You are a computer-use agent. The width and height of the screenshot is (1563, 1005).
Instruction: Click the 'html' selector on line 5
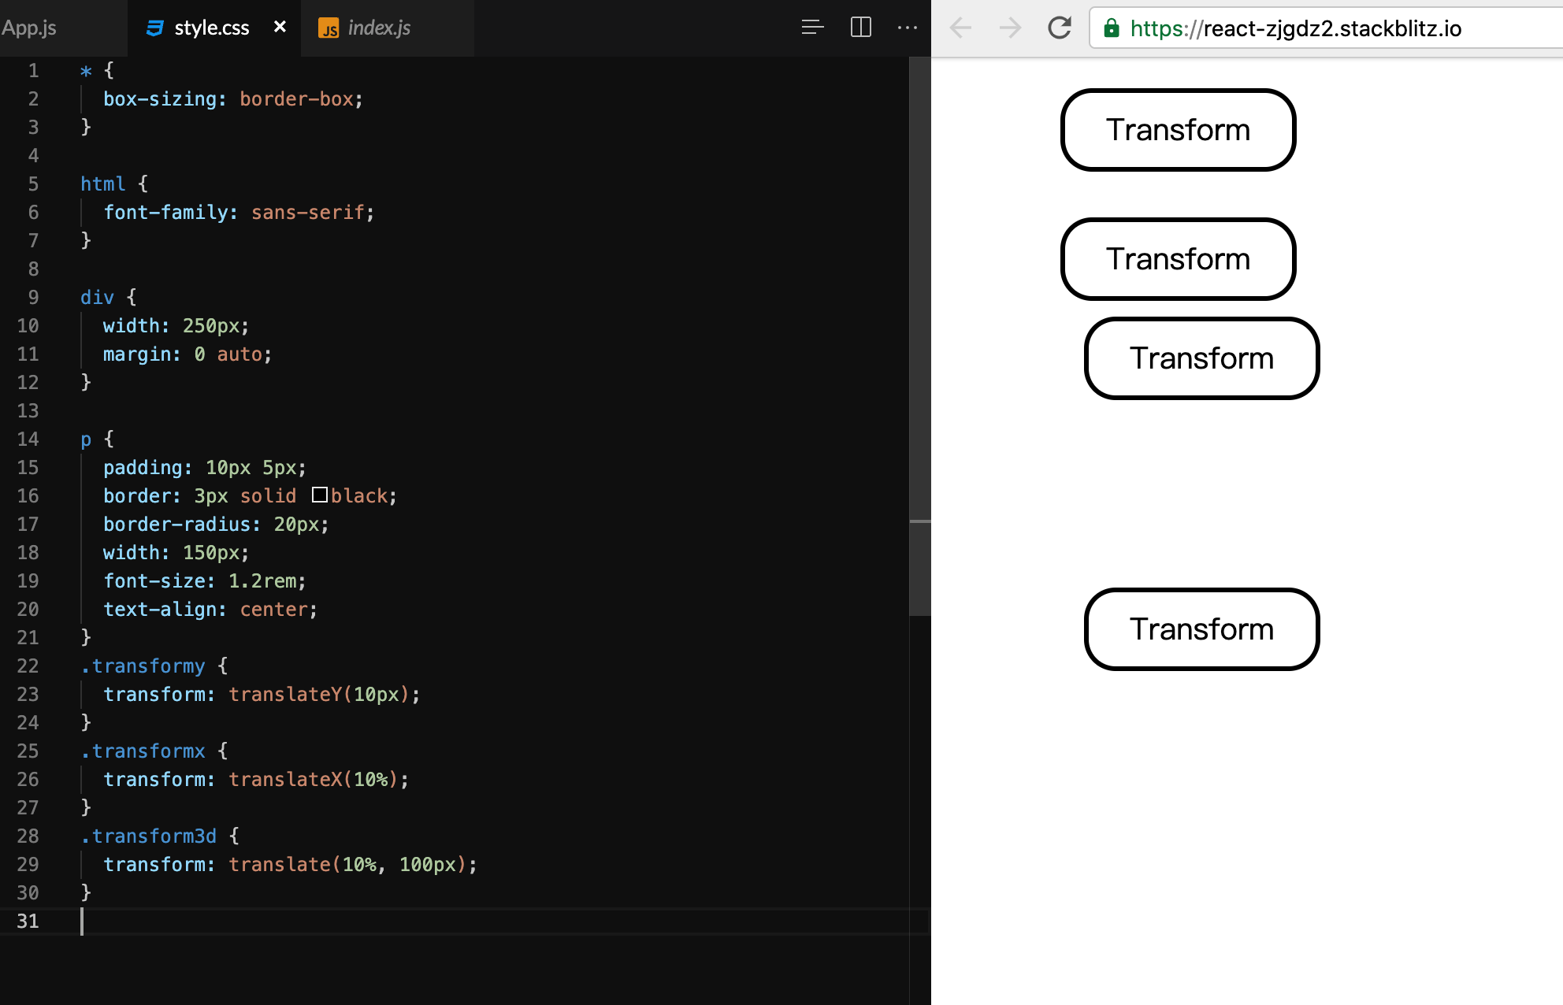102,184
